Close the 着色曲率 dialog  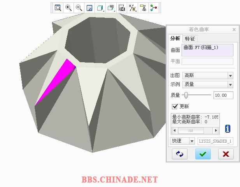[234, 30]
